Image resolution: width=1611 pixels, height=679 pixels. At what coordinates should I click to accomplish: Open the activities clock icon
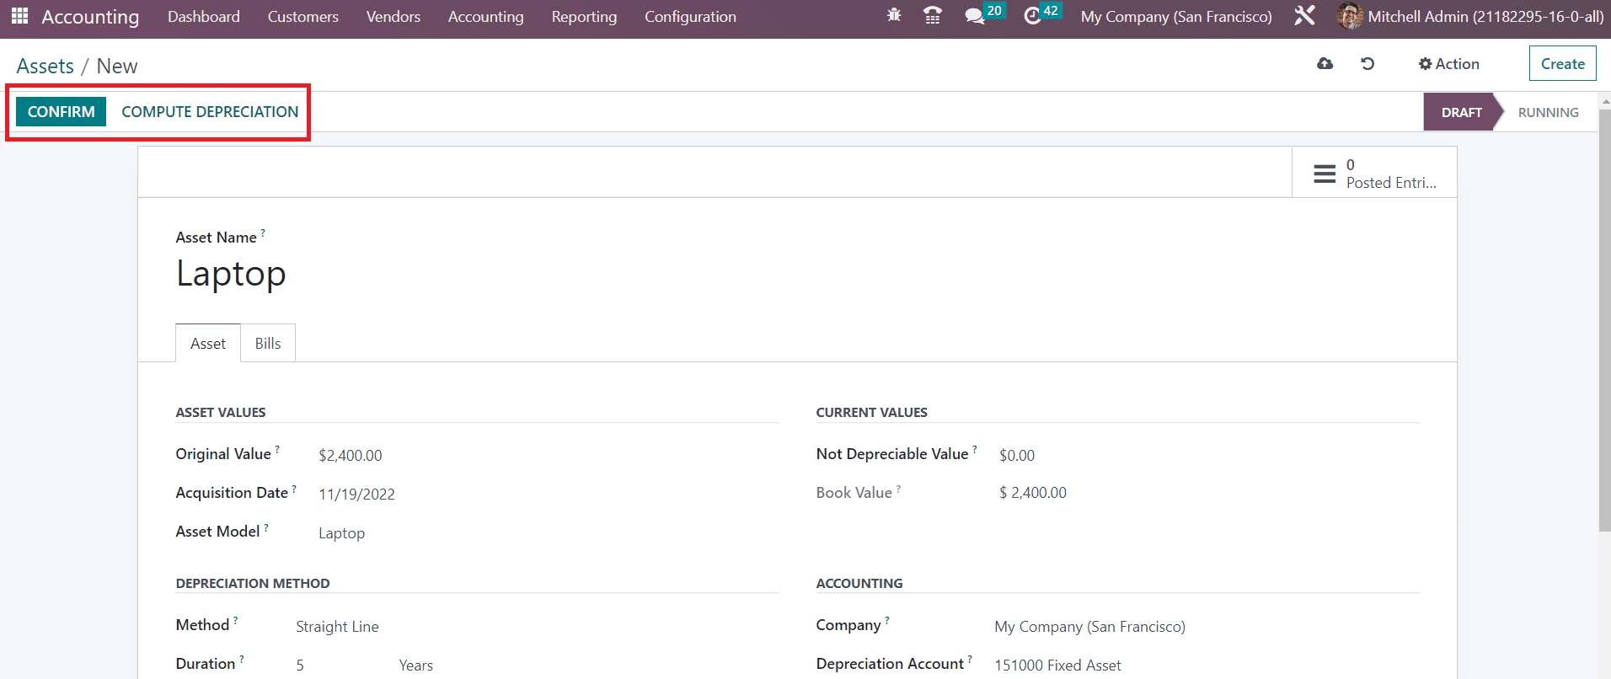tap(1033, 16)
